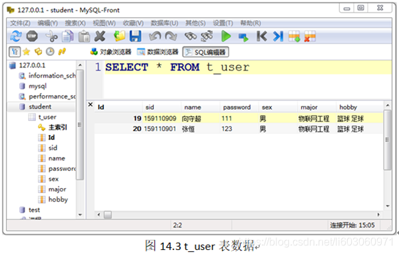Click the delete record grid icon
The height and width of the screenshot is (254, 399).
coord(310,37)
